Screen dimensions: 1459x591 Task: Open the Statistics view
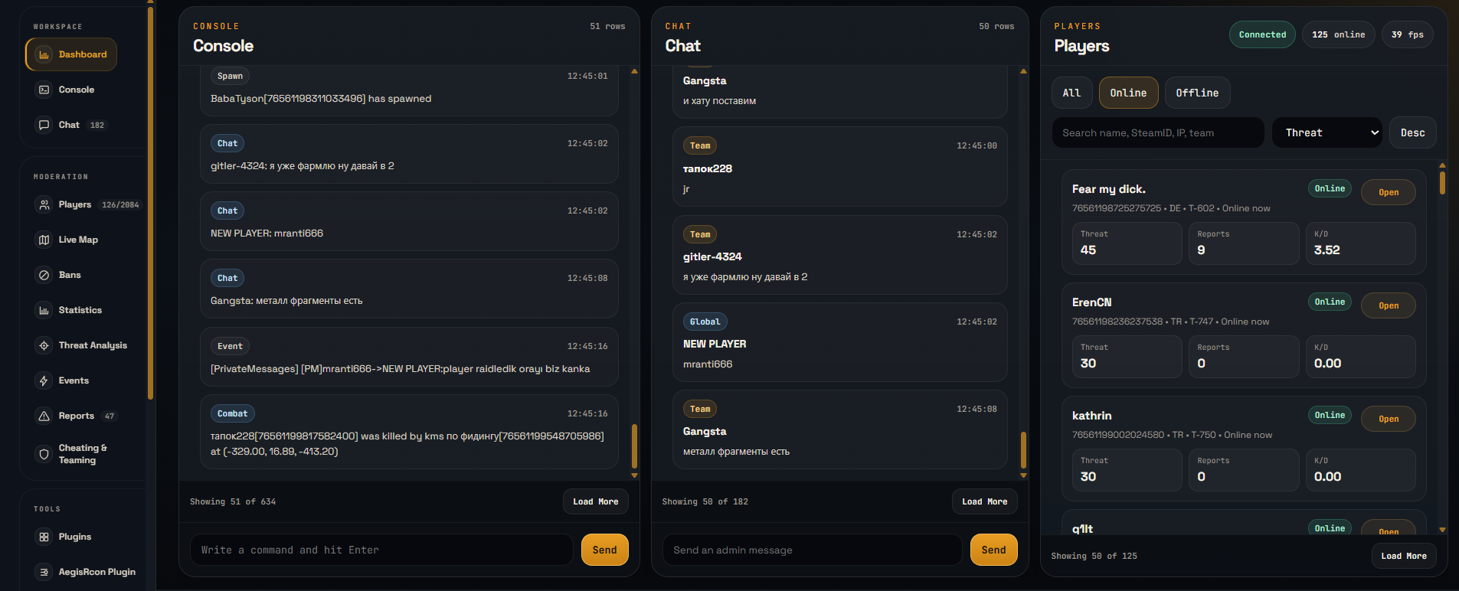(44, 310)
